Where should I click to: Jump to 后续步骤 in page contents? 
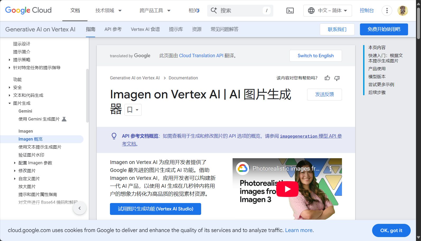(x=377, y=93)
